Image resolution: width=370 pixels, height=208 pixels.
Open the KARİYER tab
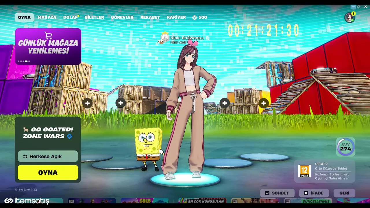176,17
